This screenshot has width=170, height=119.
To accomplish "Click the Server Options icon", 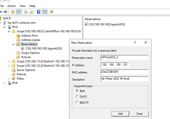I will pos(14,70).
